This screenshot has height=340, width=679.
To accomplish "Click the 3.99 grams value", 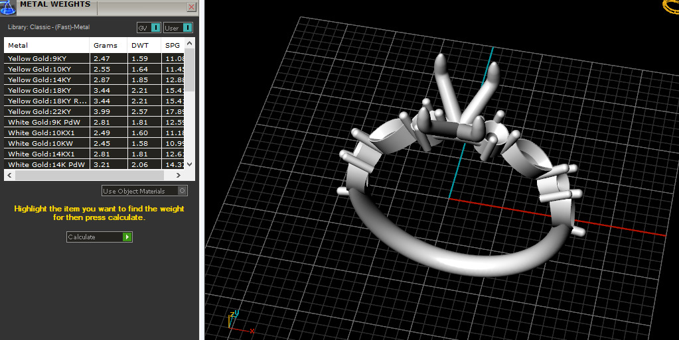I will point(102,111).
